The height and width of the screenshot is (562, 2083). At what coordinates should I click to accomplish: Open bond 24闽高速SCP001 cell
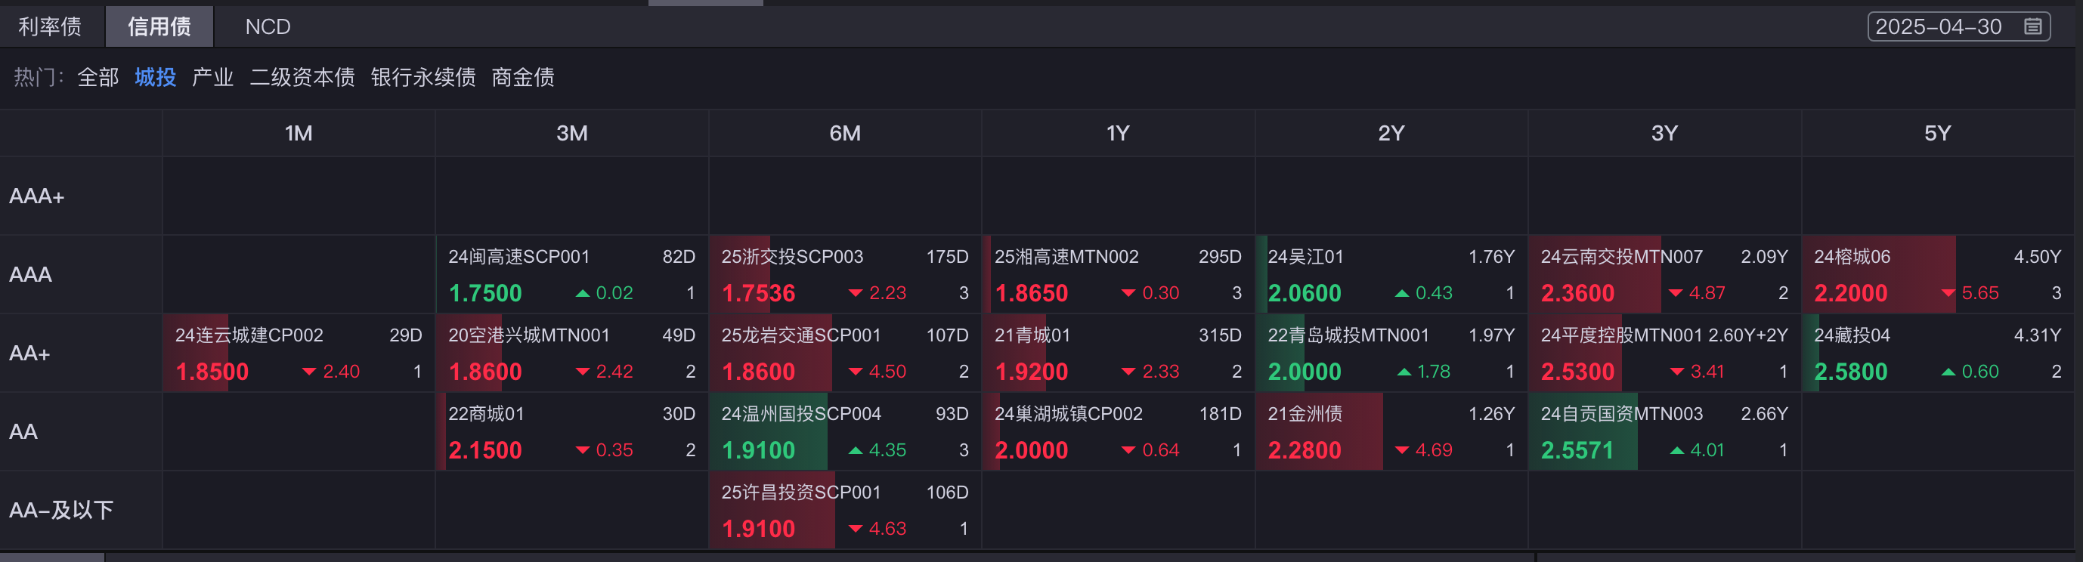tap(571, 275)
